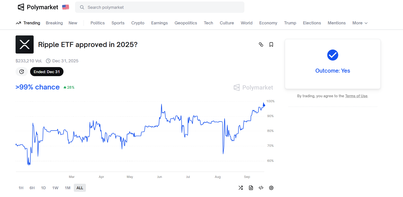Viewport: 403px width, 197px height.
Task: Open the Terms of Use link
Action: coord(356,96)
